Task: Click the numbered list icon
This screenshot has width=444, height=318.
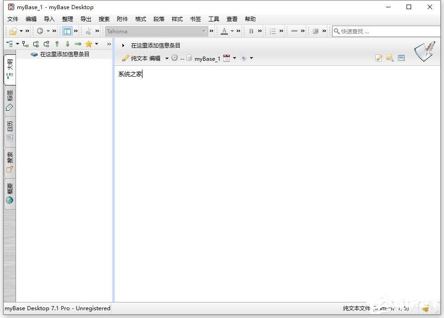Action: click(273, 31)
